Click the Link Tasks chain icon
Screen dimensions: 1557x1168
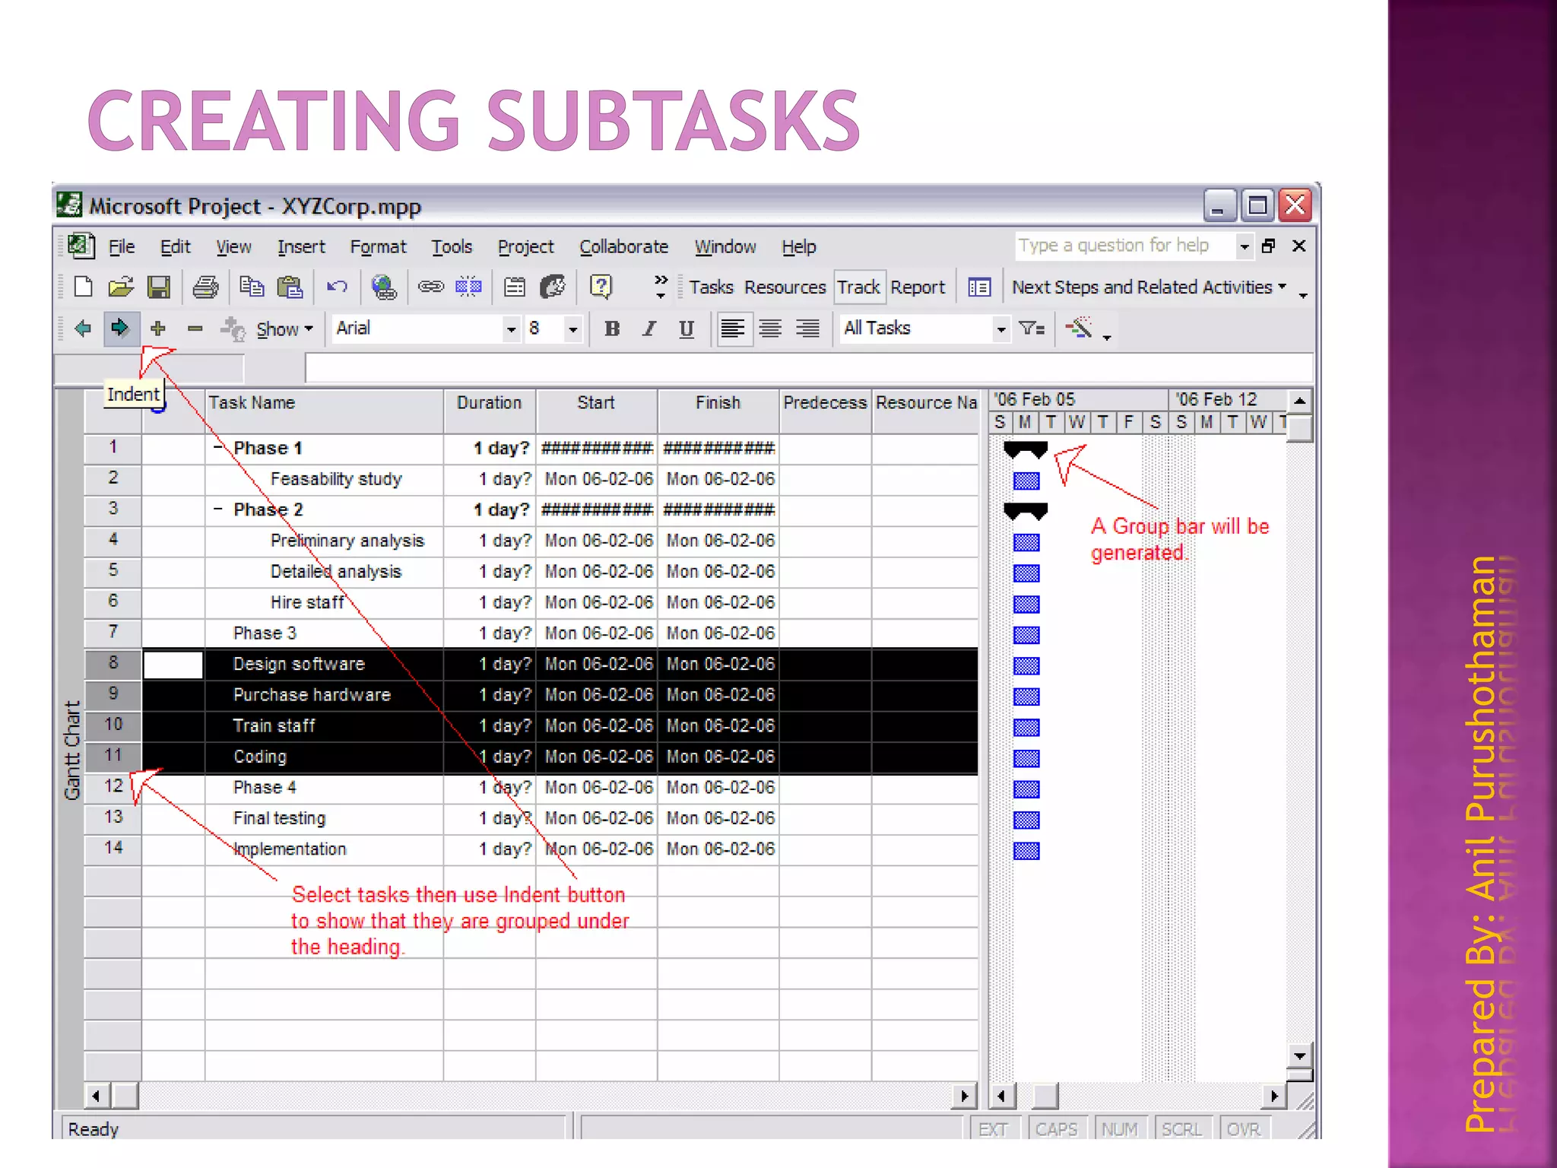coord(430,287)
